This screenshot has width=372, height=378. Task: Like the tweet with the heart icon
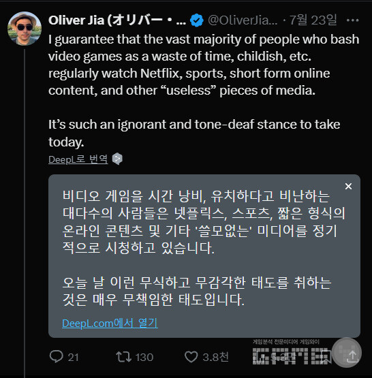[191, 357]
